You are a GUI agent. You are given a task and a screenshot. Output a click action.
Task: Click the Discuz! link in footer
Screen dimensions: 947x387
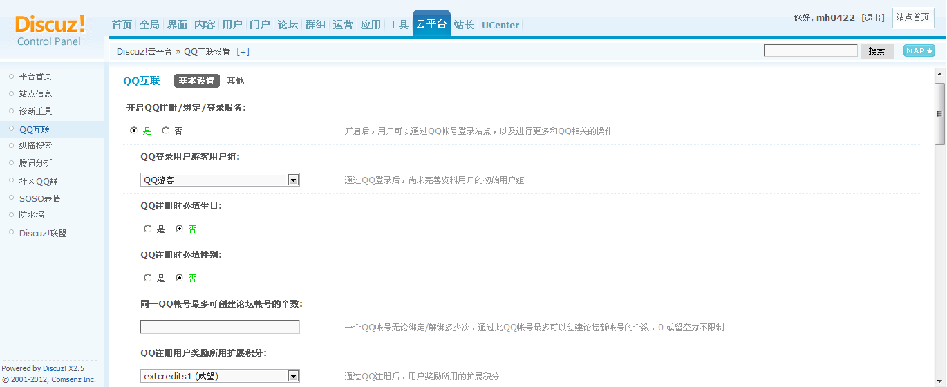tap(55, 368)
